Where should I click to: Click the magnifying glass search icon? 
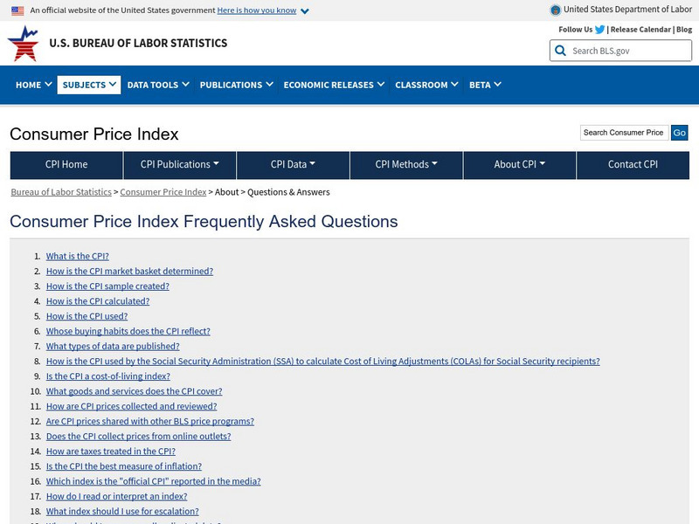pyautogui.click(x=560, y=51)
